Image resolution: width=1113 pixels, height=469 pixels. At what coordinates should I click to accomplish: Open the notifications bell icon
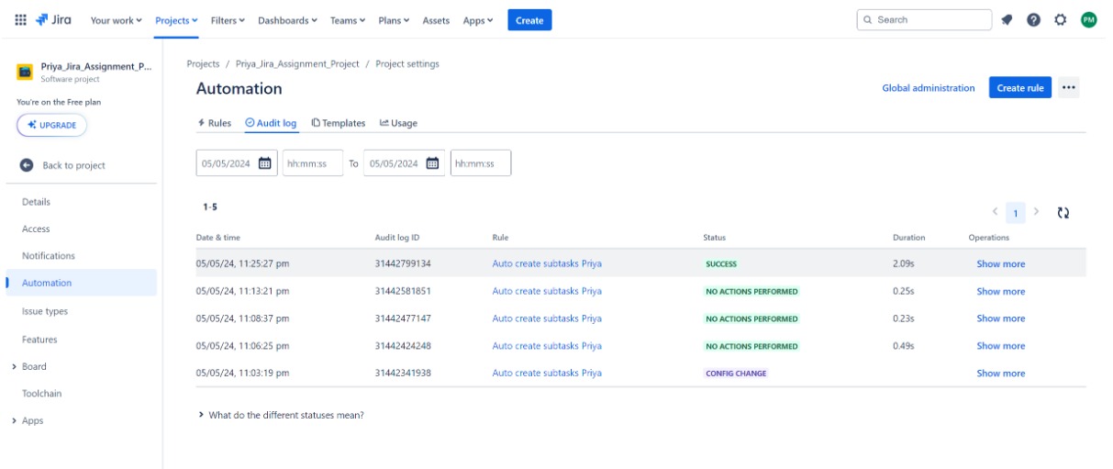tap(1007, 20)
